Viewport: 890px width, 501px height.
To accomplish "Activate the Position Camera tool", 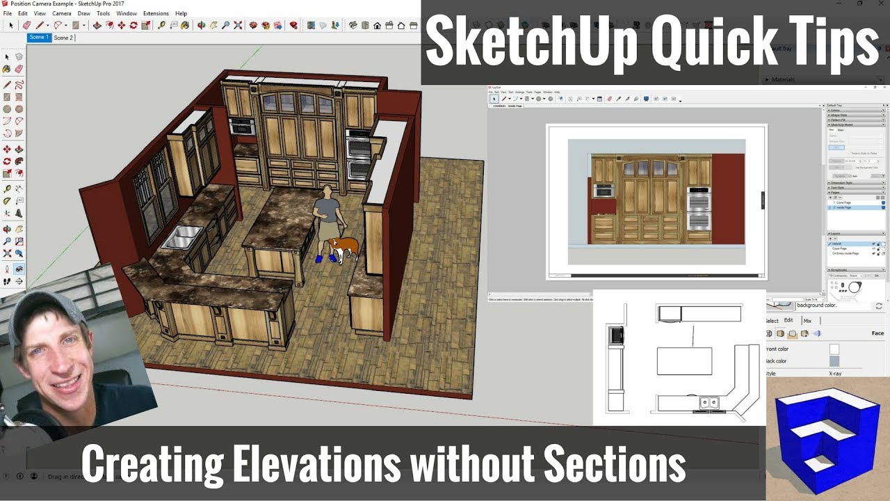I will pyautogui.click(x=7, y=268).
